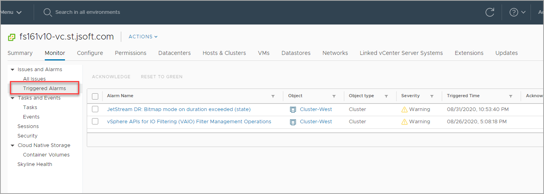544x194 pixels.
Task: Click the Alarm Name column filter icon
Action: point(273,96)
